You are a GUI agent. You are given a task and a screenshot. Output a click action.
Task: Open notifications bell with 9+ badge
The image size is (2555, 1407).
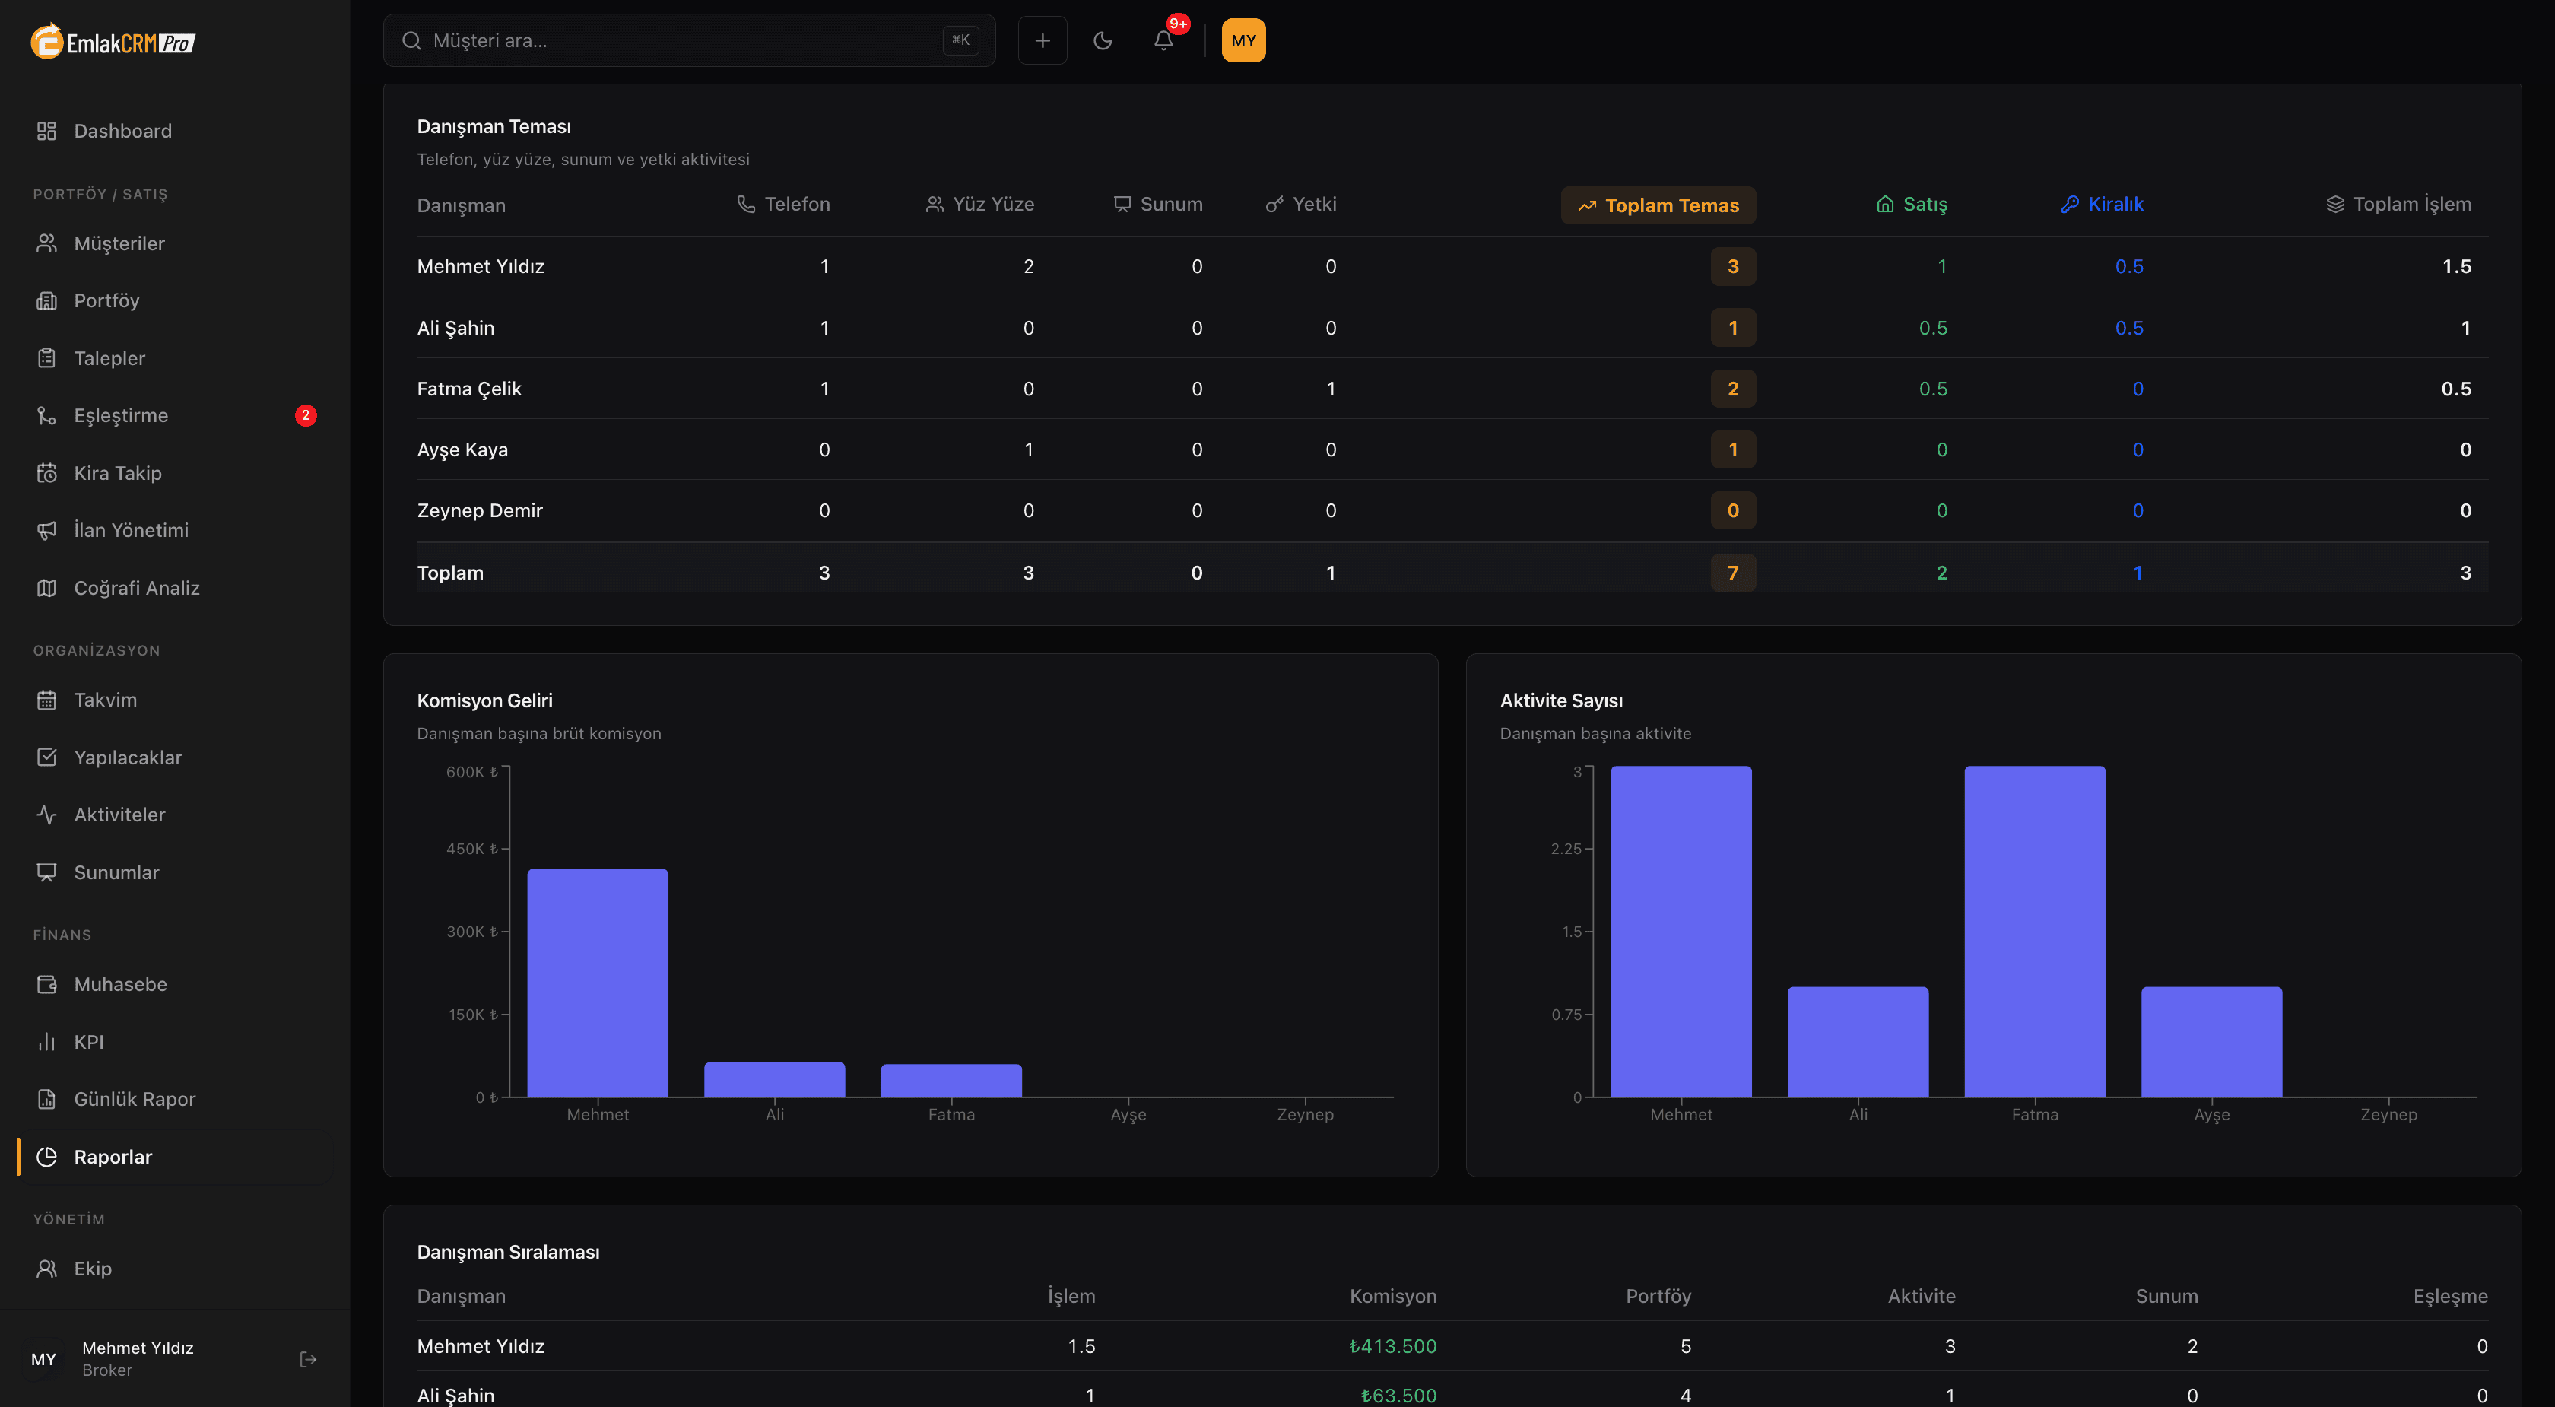(1163, 40)
